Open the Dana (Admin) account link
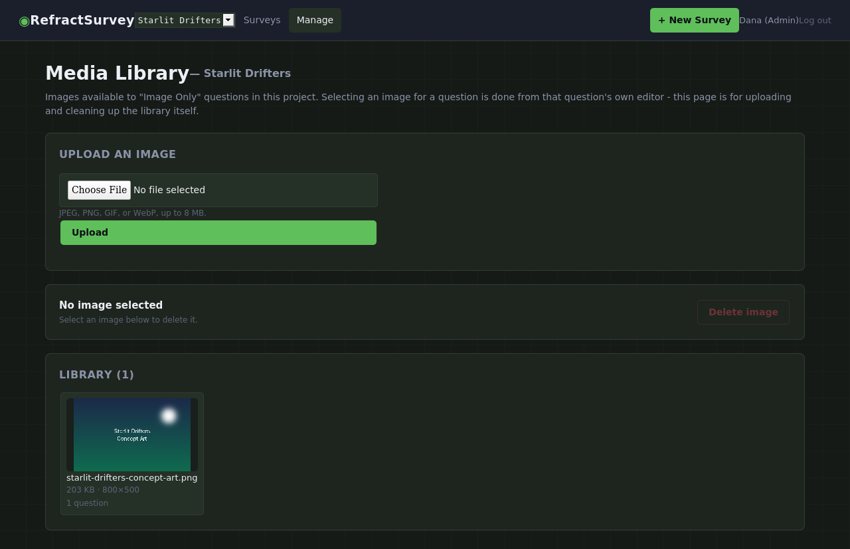Image resolution: width=850 pixels, height=549 pixels. tap(769, 21)
